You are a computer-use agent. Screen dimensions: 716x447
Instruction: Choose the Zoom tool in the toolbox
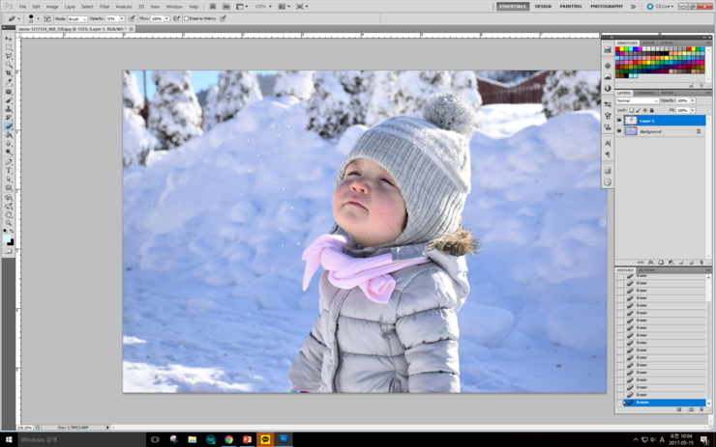coord(9,223)
